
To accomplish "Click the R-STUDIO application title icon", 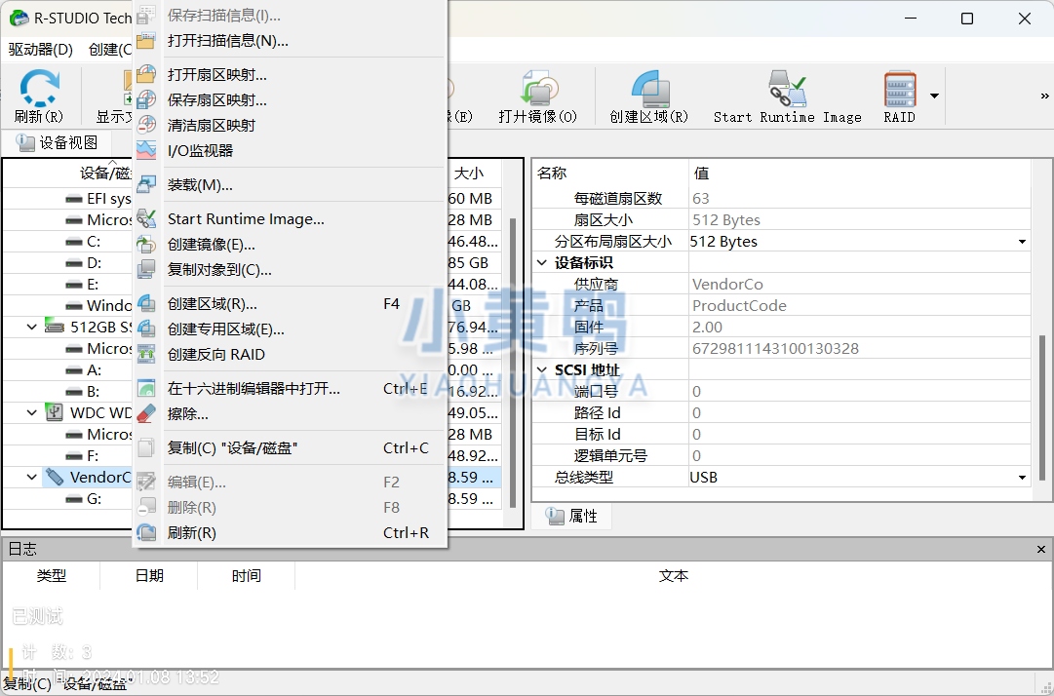I will coord(20,19).
